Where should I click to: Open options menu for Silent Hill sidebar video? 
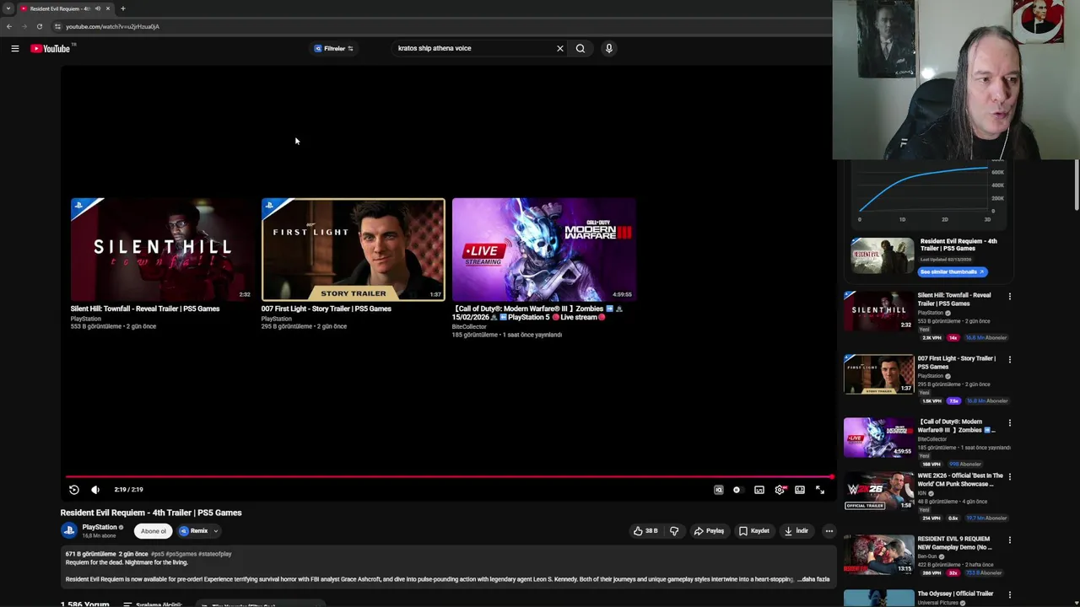tap(1009, 297)
